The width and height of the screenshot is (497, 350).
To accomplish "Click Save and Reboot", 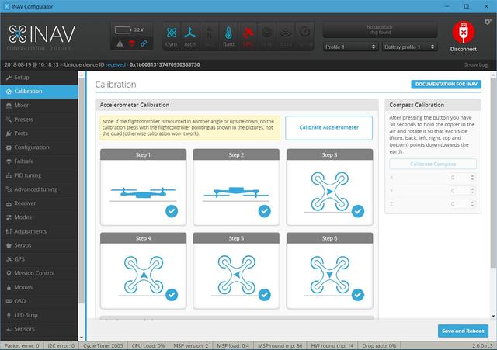I will pyautogui.click(x=463, y=331).
